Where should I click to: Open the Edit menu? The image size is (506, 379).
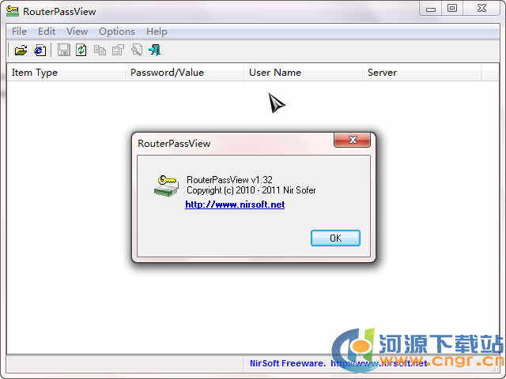(47, 32)
